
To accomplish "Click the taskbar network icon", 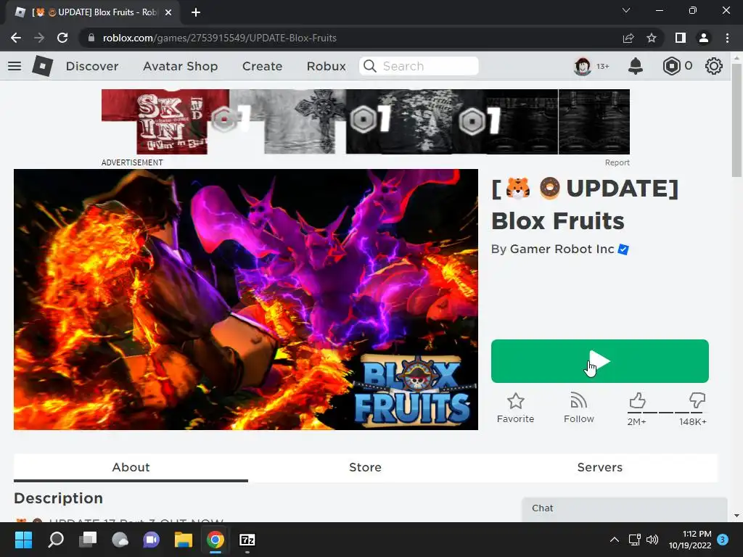I will [x=634, y=540].
